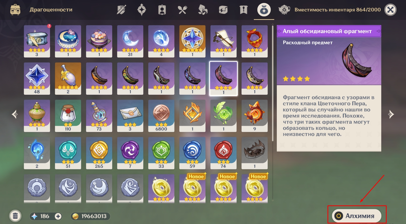Open the Materials tab icon

(203, 10)
